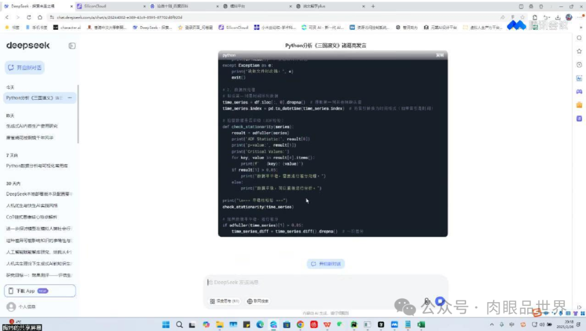Viewport: 586px width, 331px height.
Task: Open the Windows Start menu
Action: (166, 324)
